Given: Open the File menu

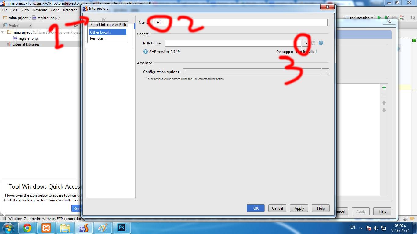Looking at the screenshot, I should pos(4,10).
